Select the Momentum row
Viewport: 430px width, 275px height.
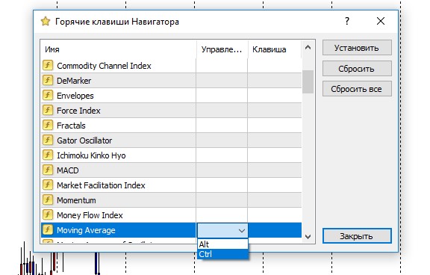(x=171, y=200)
